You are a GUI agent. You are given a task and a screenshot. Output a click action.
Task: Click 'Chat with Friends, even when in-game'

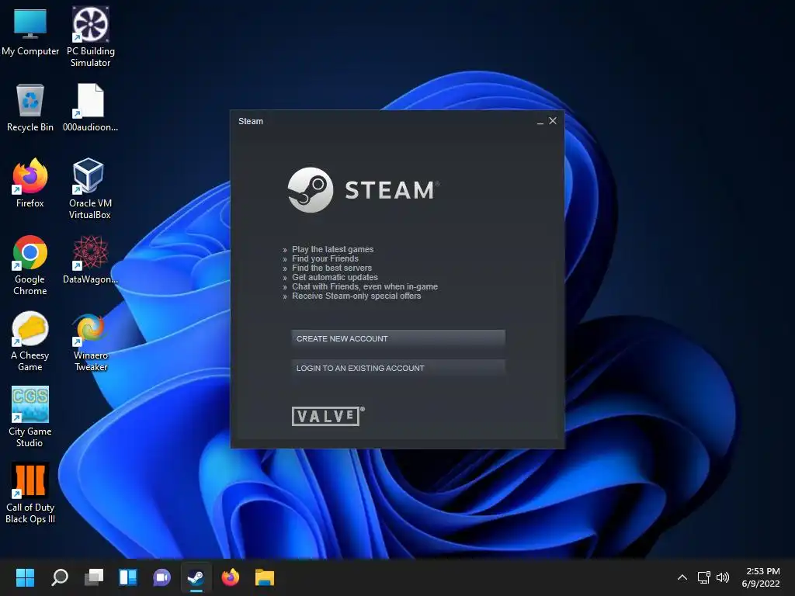365,286
